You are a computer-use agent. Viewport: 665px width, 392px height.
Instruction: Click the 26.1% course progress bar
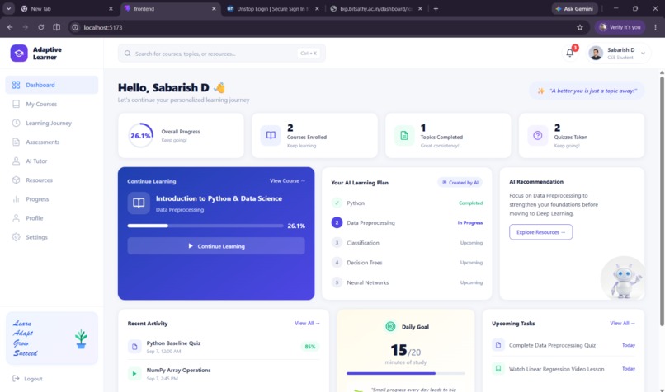tap(205, 226)
